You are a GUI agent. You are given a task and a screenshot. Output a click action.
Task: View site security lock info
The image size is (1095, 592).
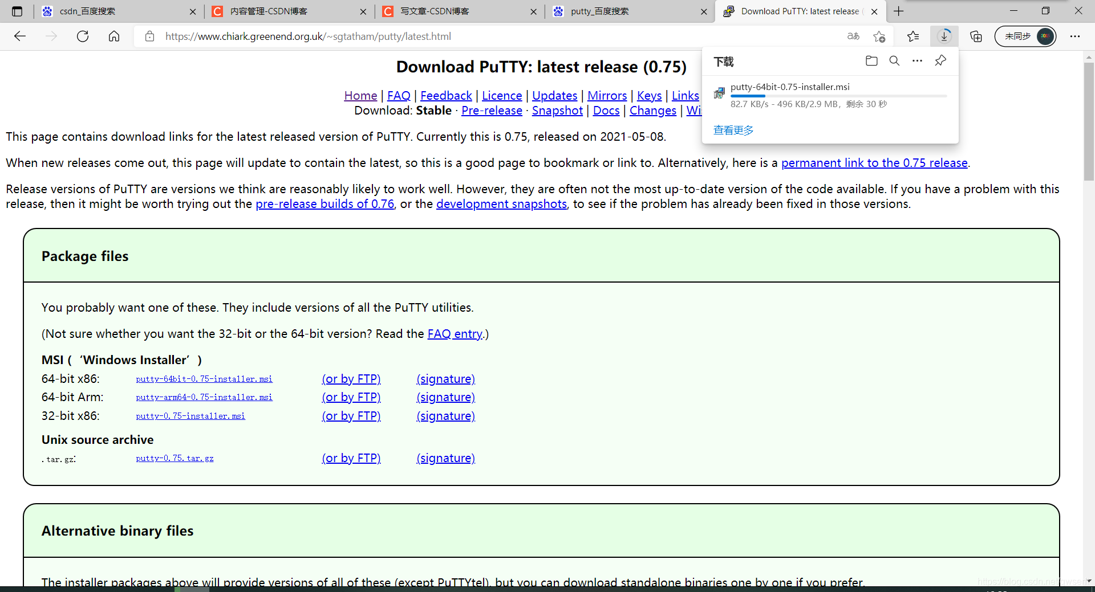pyautogui.click(x=149, y=36)
